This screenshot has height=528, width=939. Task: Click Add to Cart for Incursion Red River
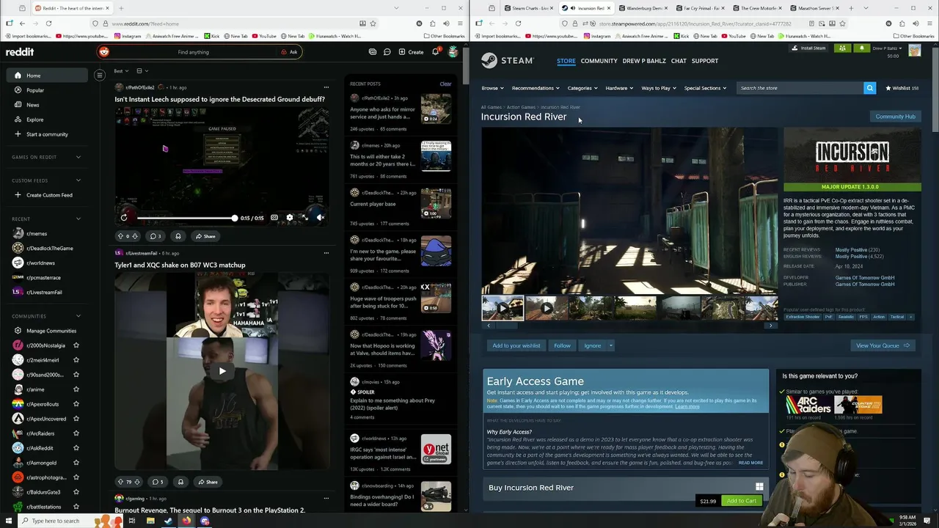click(x=741, y=501)
